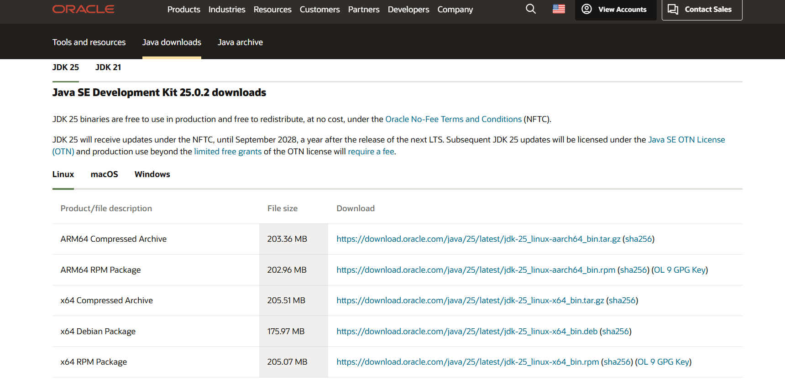Open the search magnifier icon
The width and height of the screenshot is (785, 387).
click(531, 9)
